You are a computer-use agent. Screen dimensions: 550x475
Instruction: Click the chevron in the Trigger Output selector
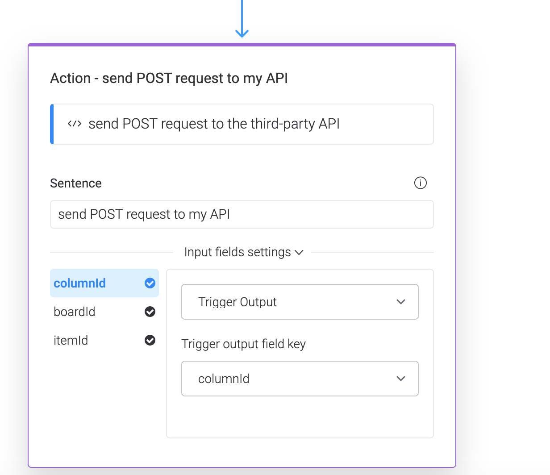400,302
